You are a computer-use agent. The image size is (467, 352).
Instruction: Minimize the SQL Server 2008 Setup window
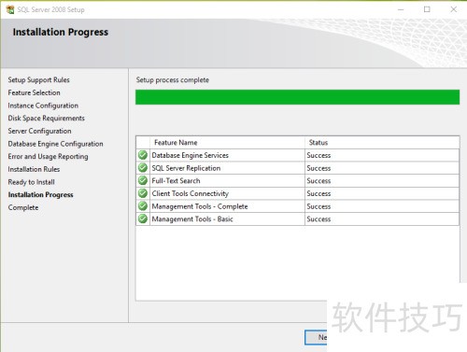click(x=401, y=9)
